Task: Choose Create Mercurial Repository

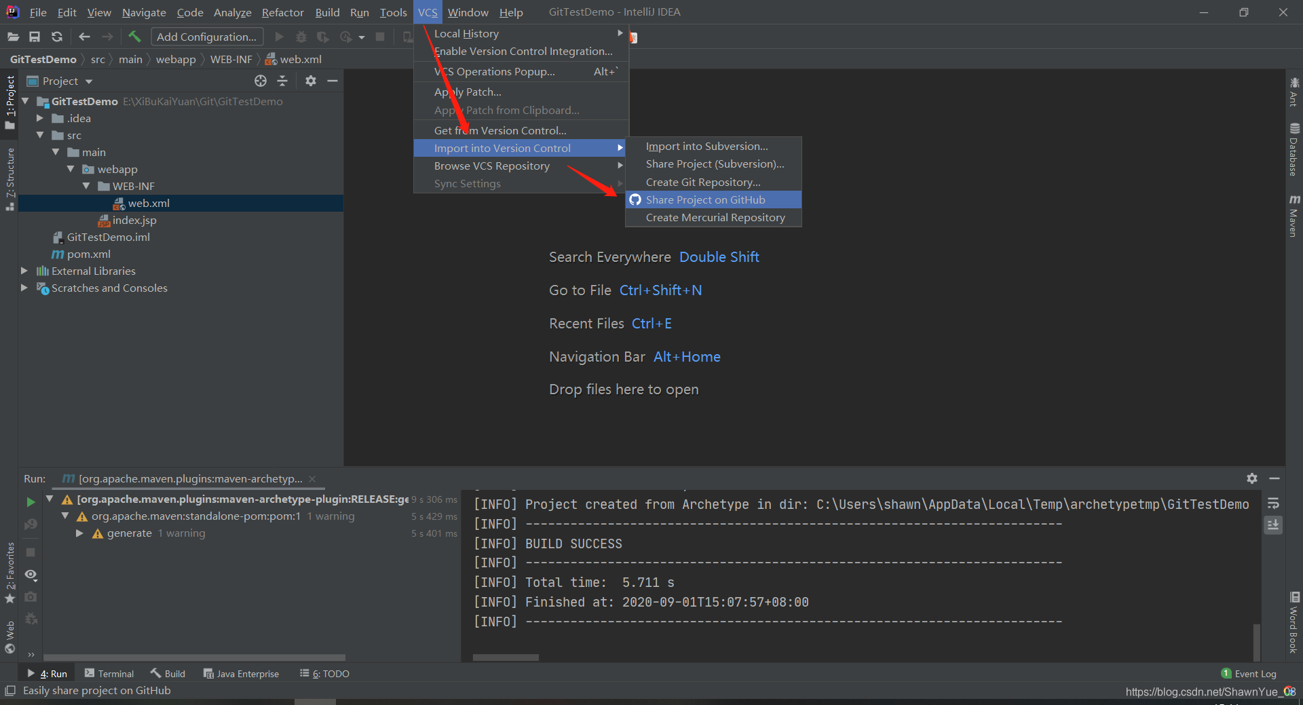Action: [x=713, y=217]
